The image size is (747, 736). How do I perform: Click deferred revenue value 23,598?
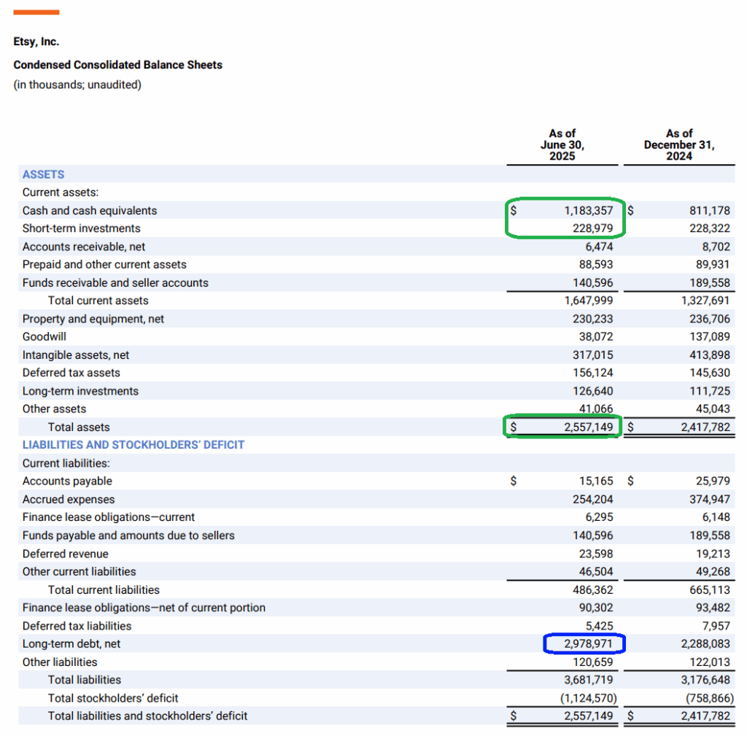point(596,554)
